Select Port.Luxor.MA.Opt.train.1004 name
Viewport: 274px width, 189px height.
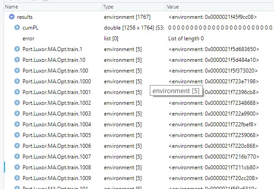tap(57, 125)
